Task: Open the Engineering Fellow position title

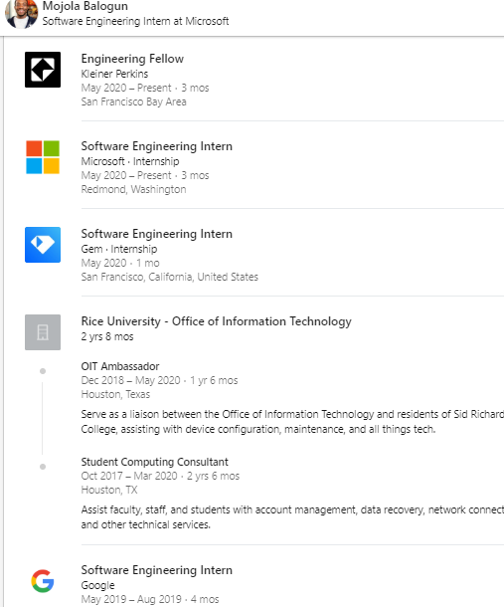Action: coord(132,59)
